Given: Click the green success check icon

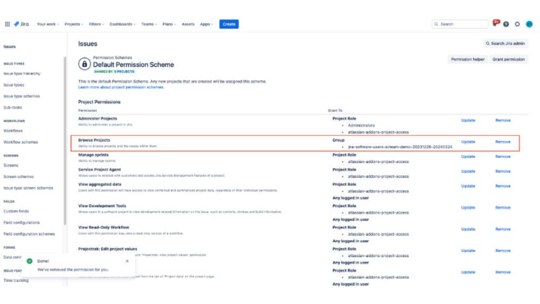Looking at the screenshot, I should pyautogui.click(x=30, y=261).
